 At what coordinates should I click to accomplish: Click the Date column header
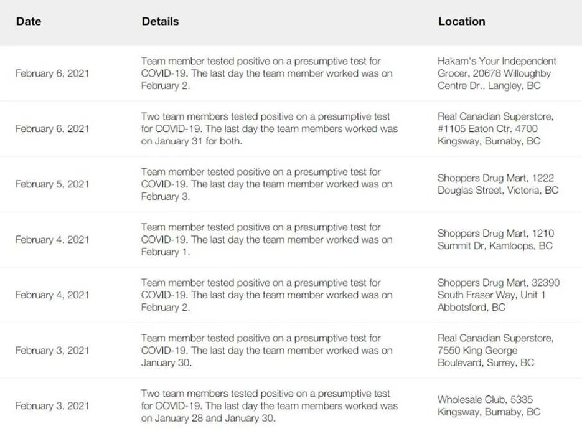pos(29,21)
